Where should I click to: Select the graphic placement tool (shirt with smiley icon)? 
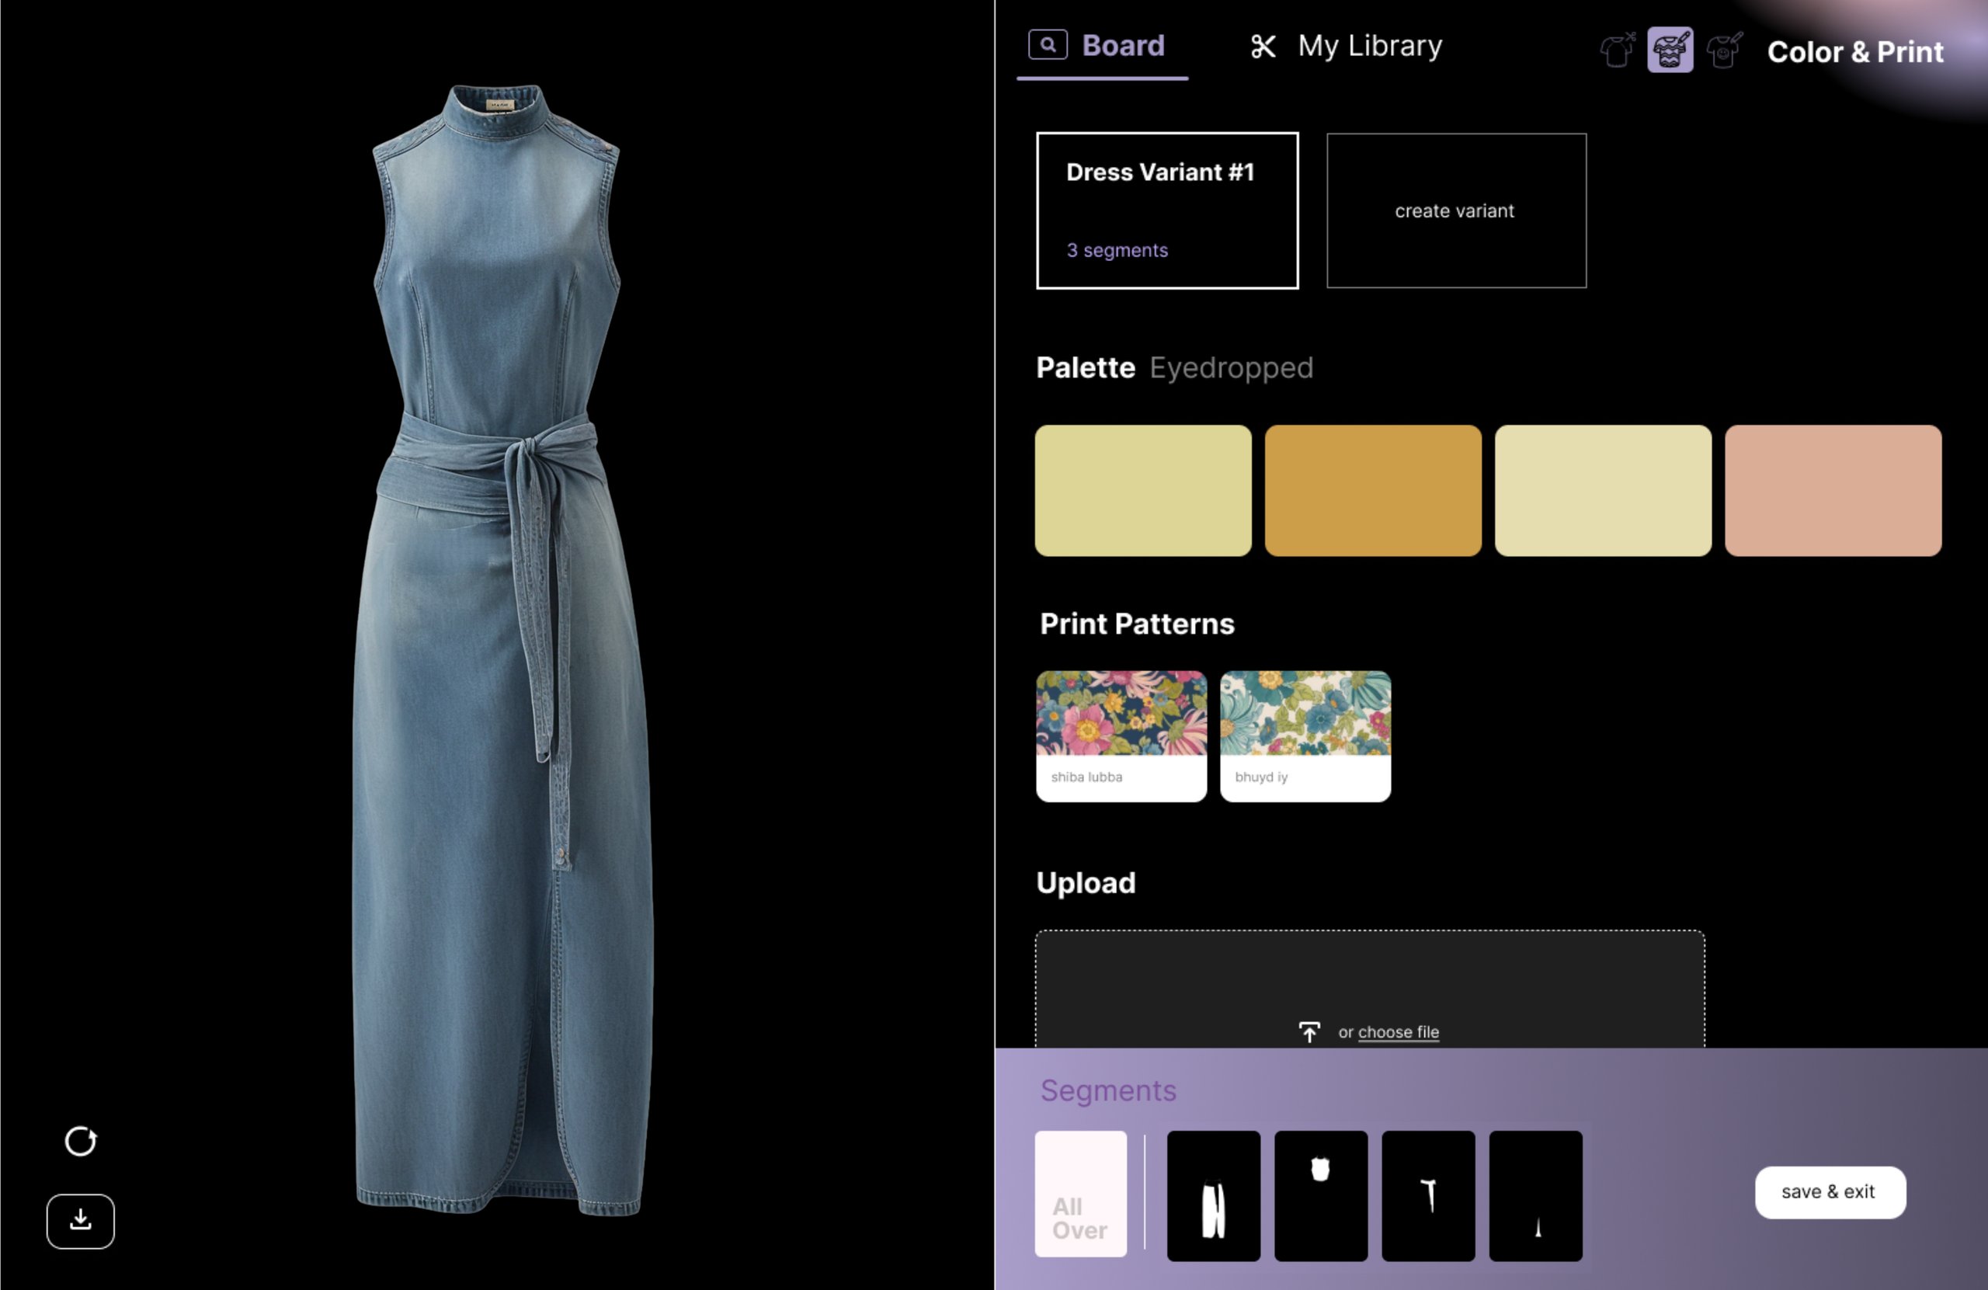click(1724, 52)
